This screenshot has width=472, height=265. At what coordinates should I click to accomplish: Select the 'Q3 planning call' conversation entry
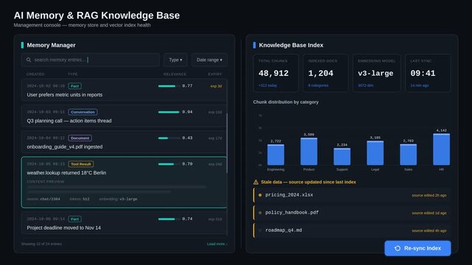point(124,116)
